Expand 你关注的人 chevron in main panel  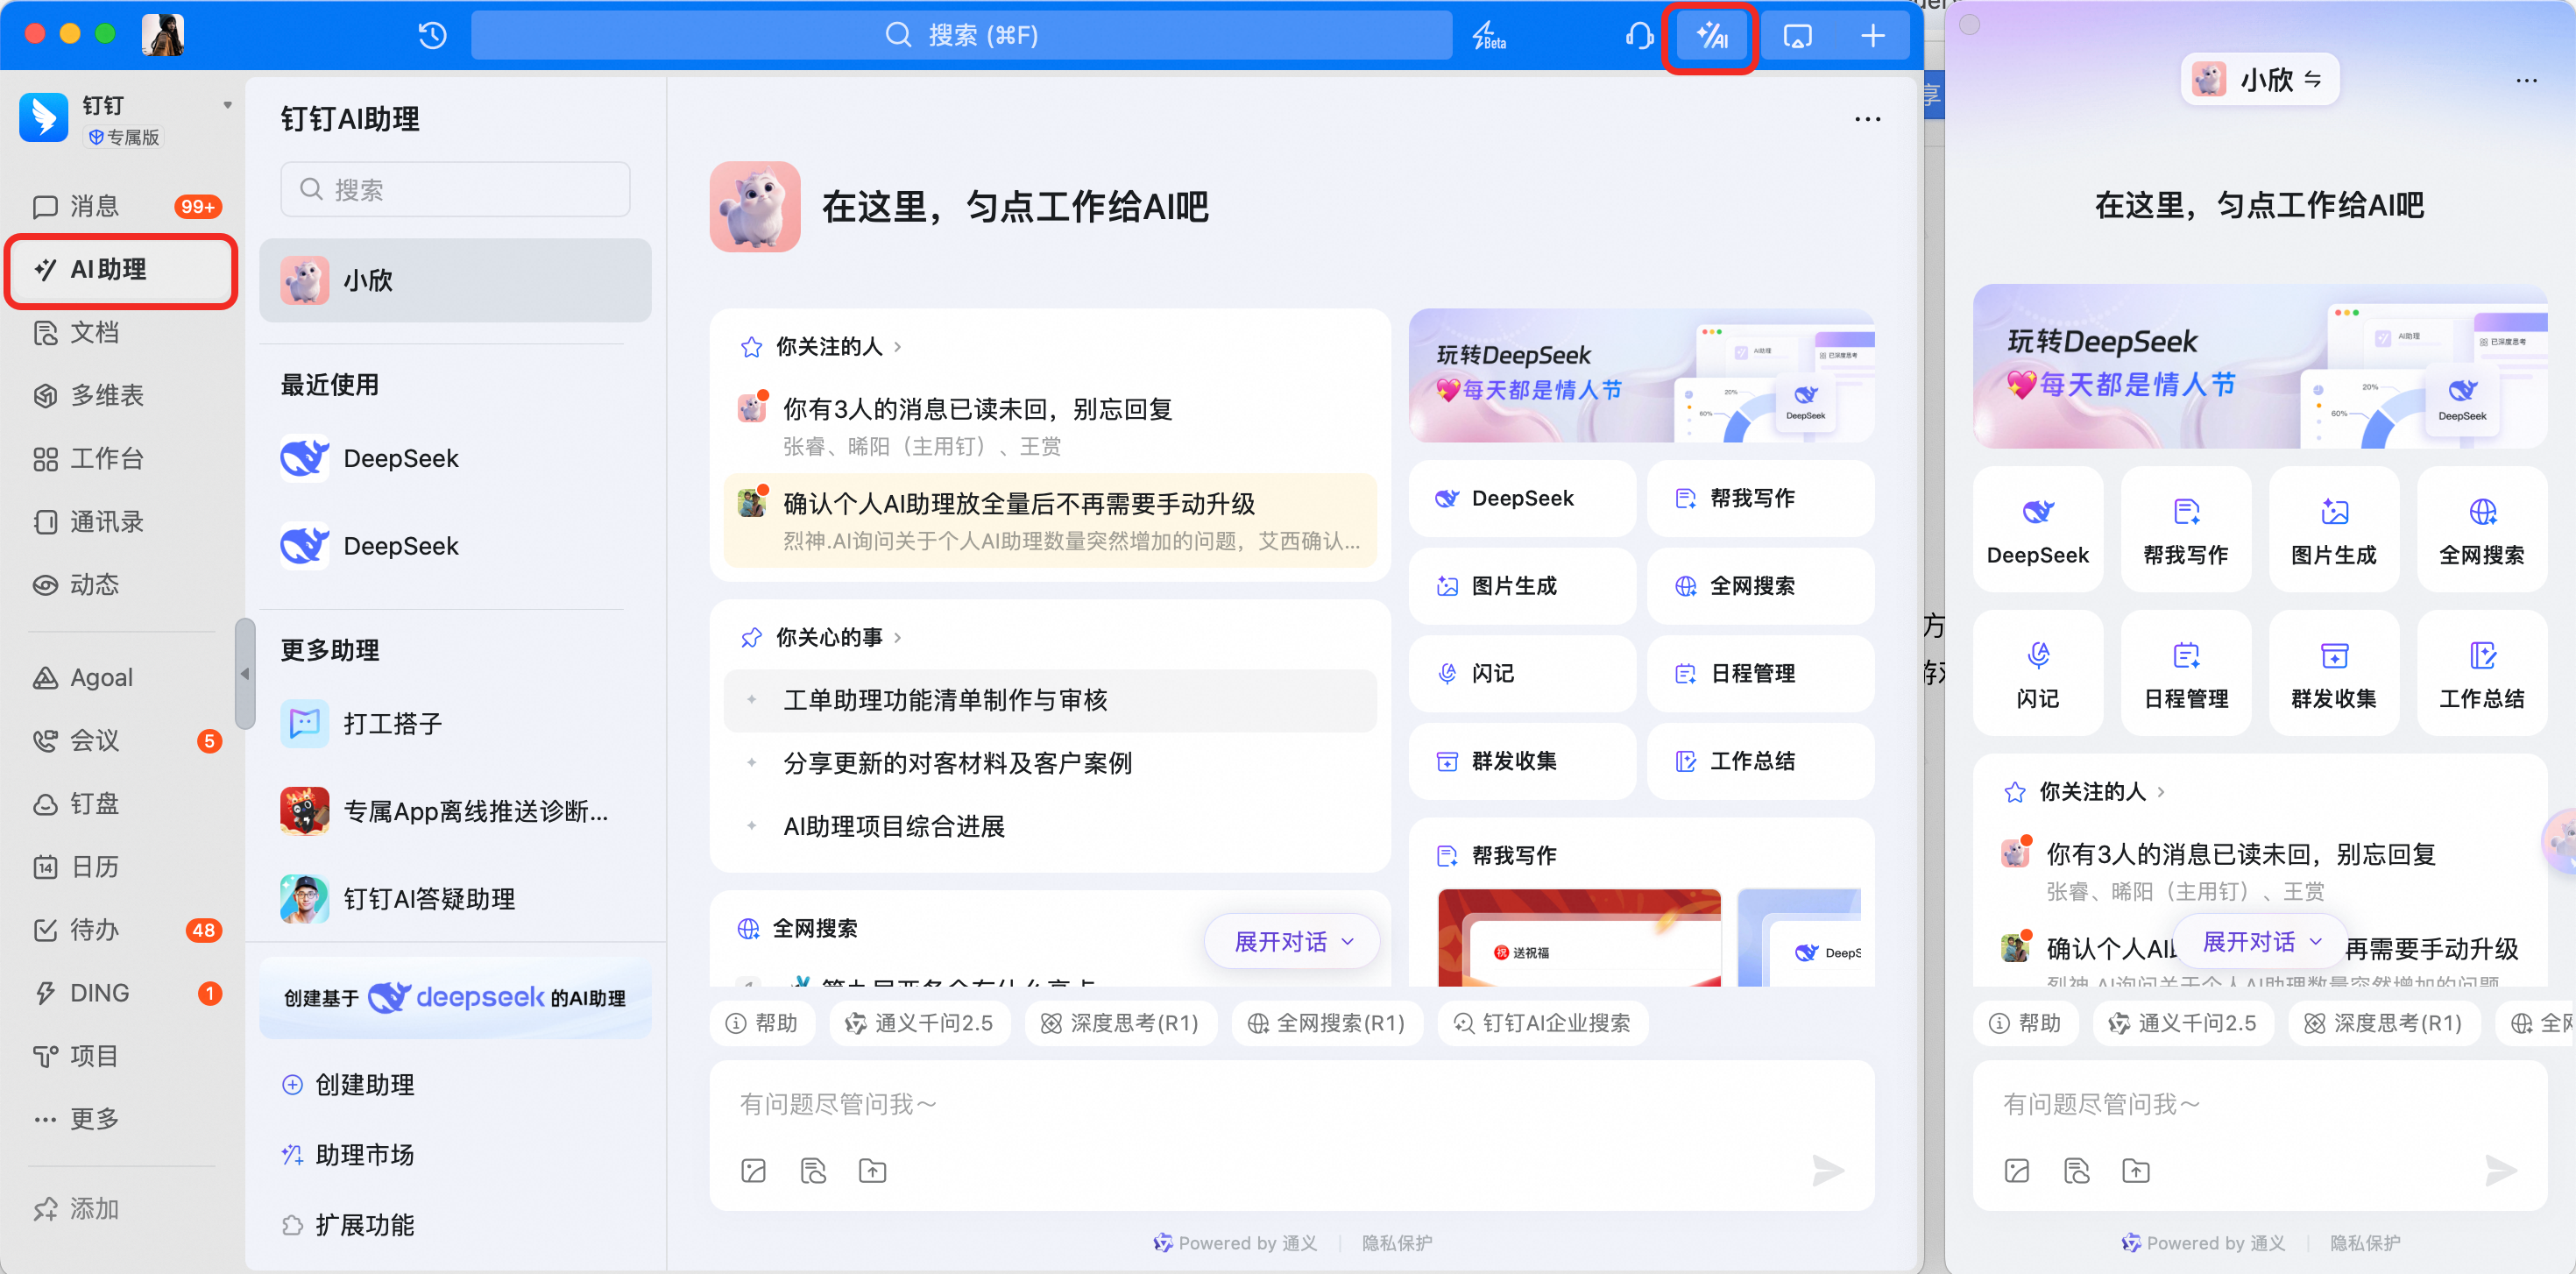[897, 347]
